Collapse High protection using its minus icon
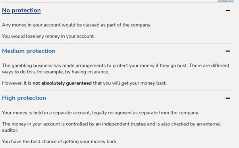Image resolution: width=239 pixels, height=148 pixels. (x=228, y=98)
